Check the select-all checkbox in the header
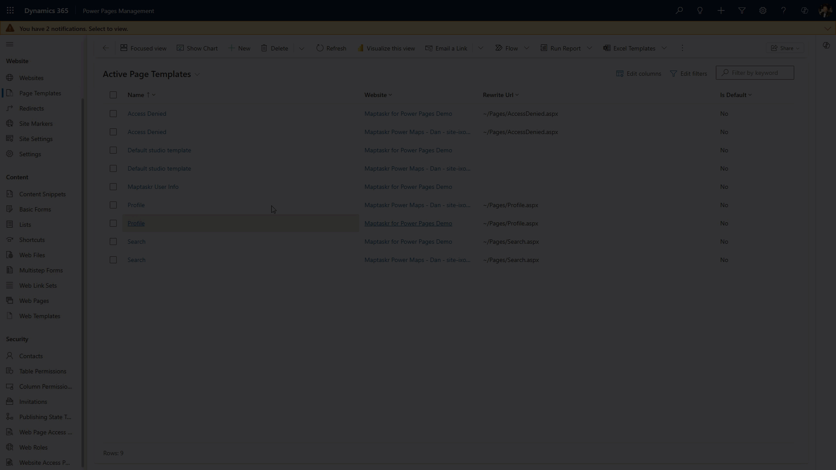This screenshot has width=836, height=470. click(113, 95)
